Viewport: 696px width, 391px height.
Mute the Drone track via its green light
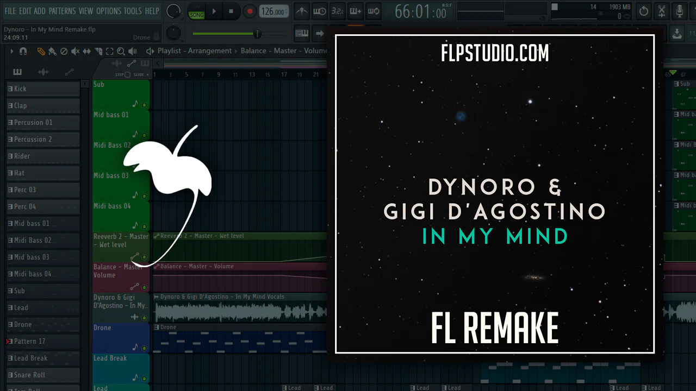(x=144, y=348)
